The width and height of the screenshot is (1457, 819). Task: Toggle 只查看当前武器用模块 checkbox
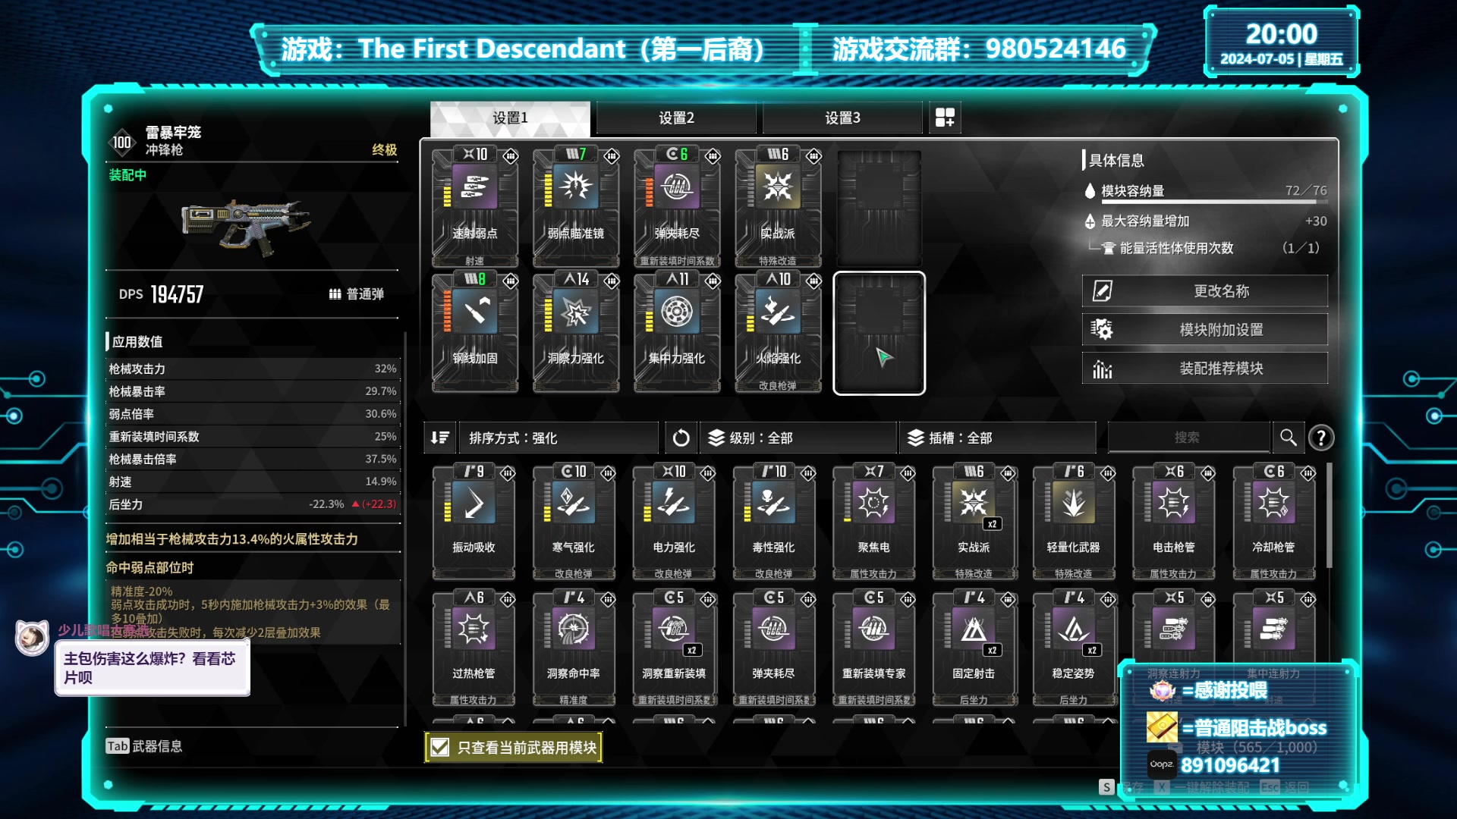[440, 748]
